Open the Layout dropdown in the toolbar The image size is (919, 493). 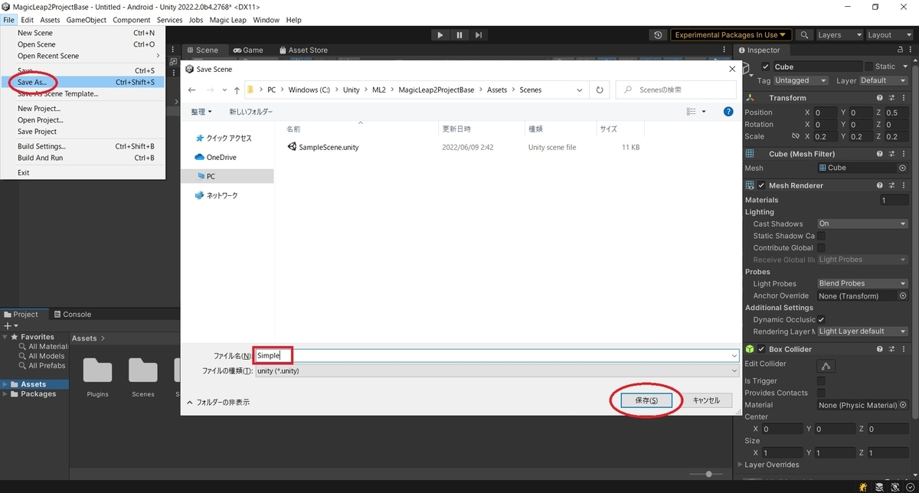888,35
